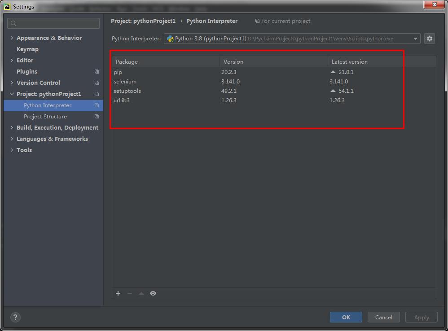The height and width of the screenshot is (331, 448).
Task: Open Project Structure settings page
Action: [45, 117]
